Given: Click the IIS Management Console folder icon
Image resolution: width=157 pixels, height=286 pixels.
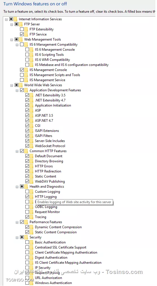Looking at the screenshot, I should coord(26,70).
